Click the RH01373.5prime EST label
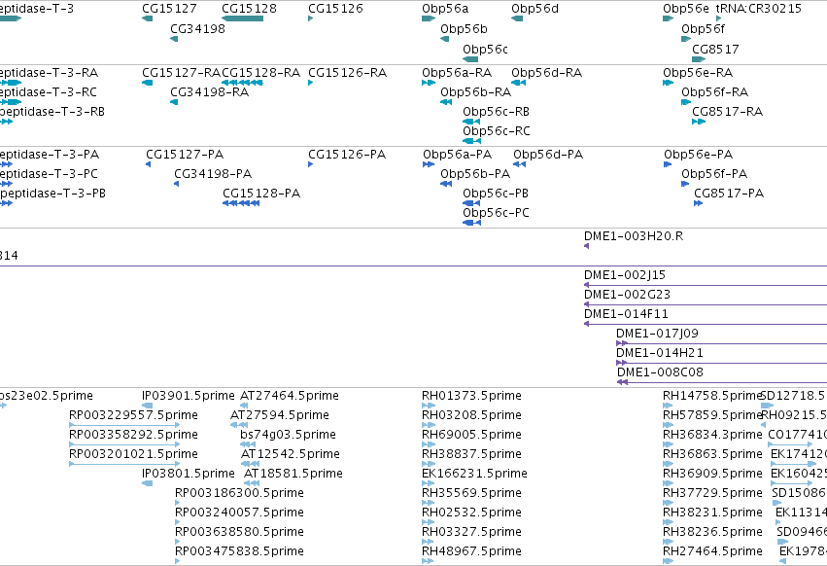Screen dimensions: 827x566 (471, 396)
